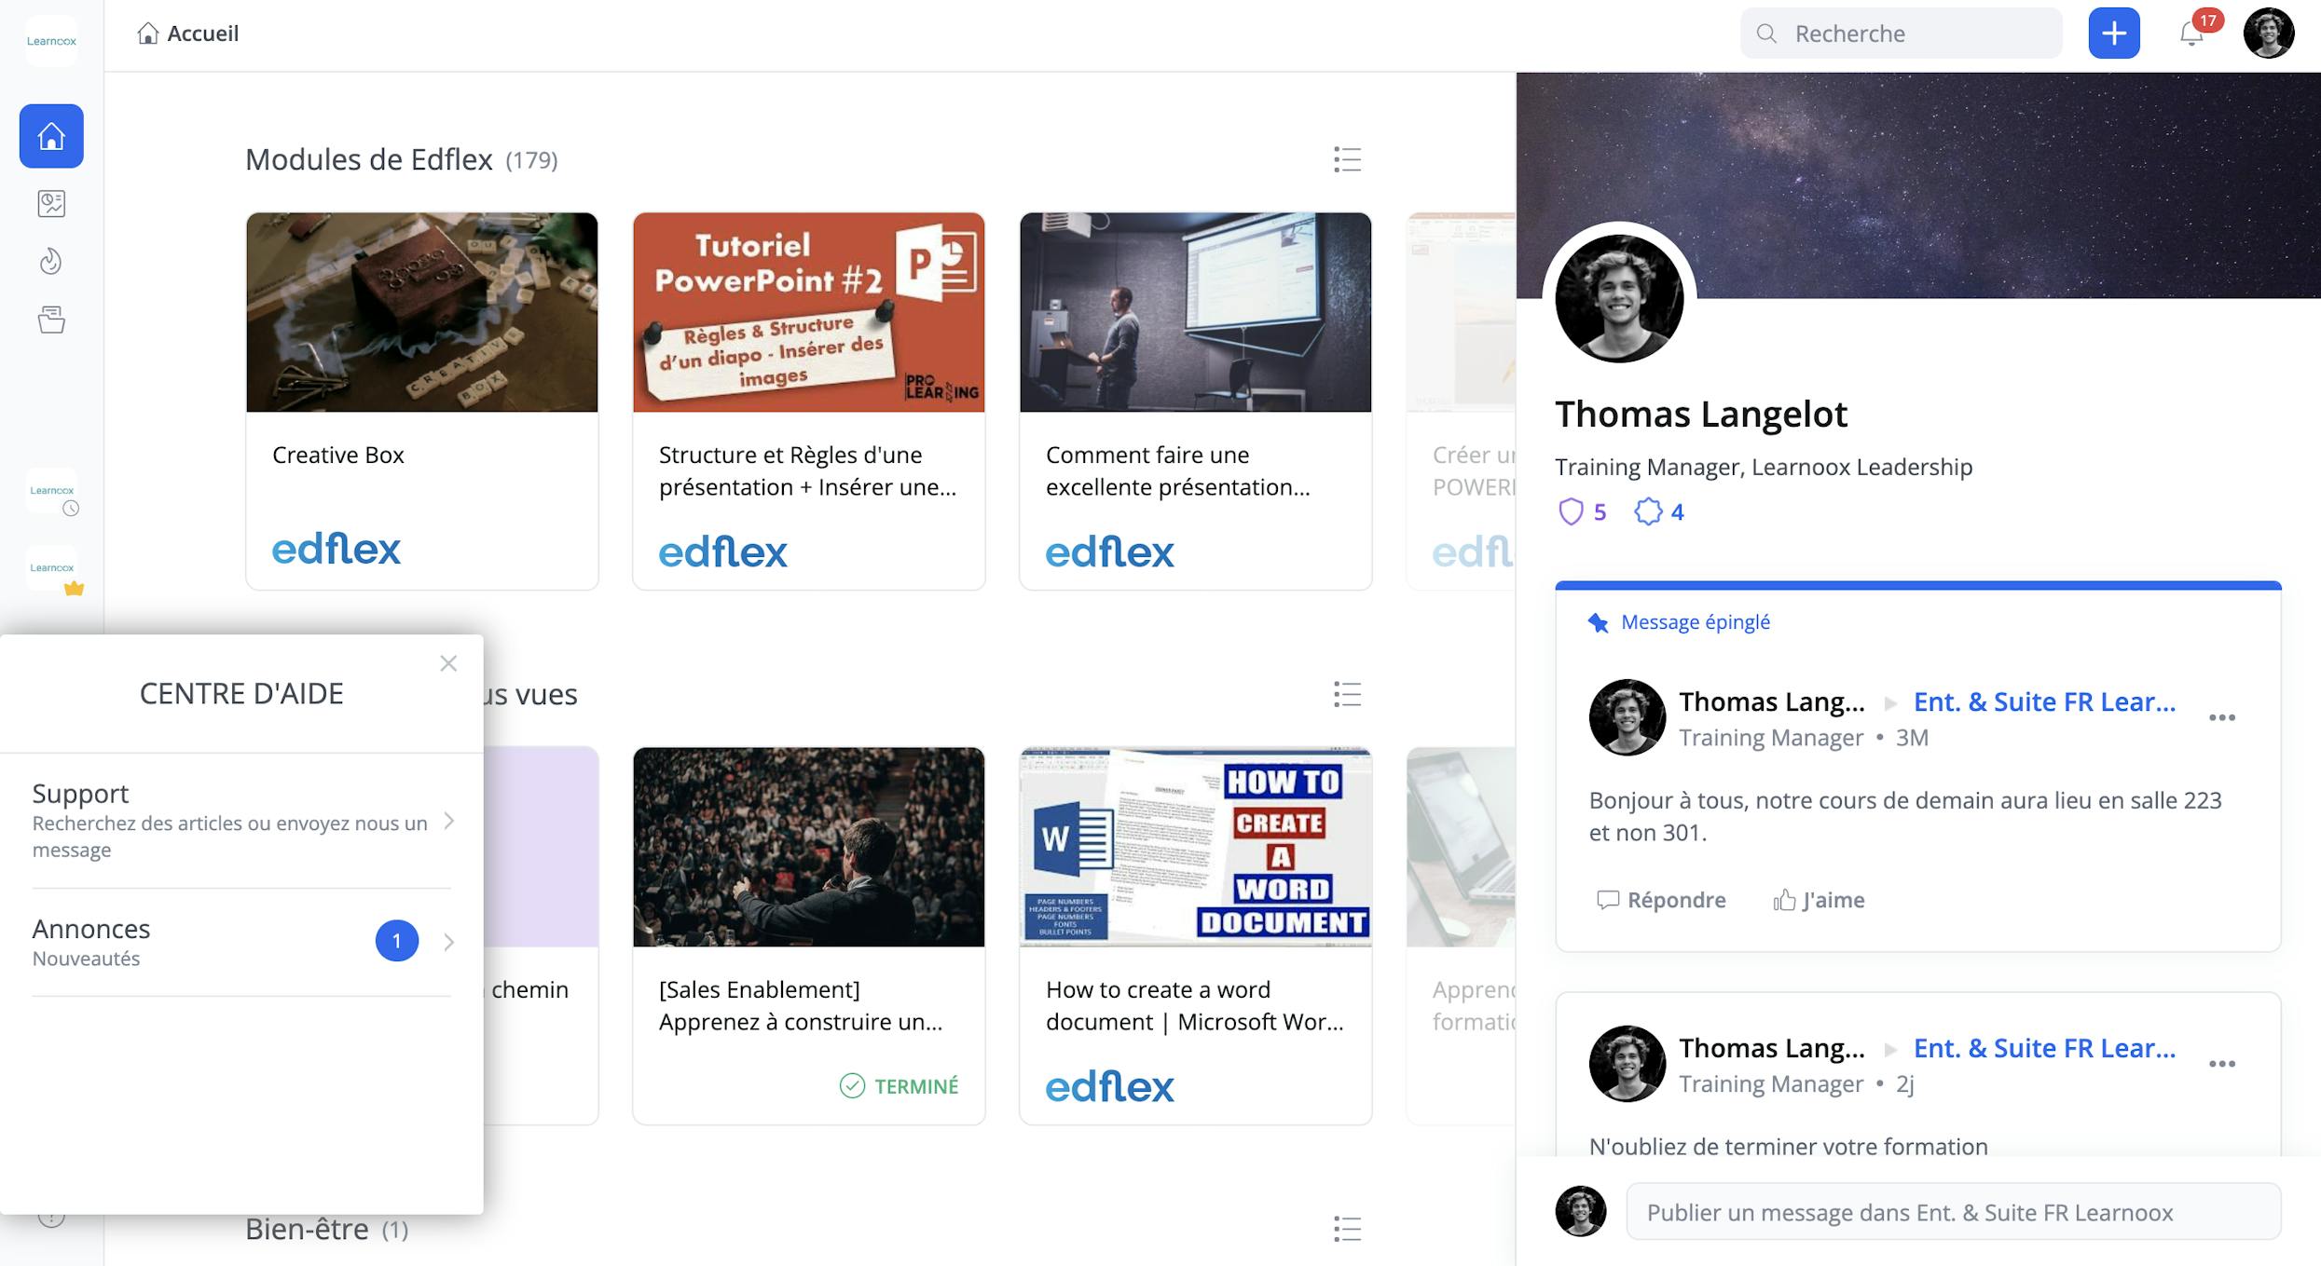Click the Home icon in left sidebar
Viewport: 2321px width, 1266px height.
pos(51,136)
